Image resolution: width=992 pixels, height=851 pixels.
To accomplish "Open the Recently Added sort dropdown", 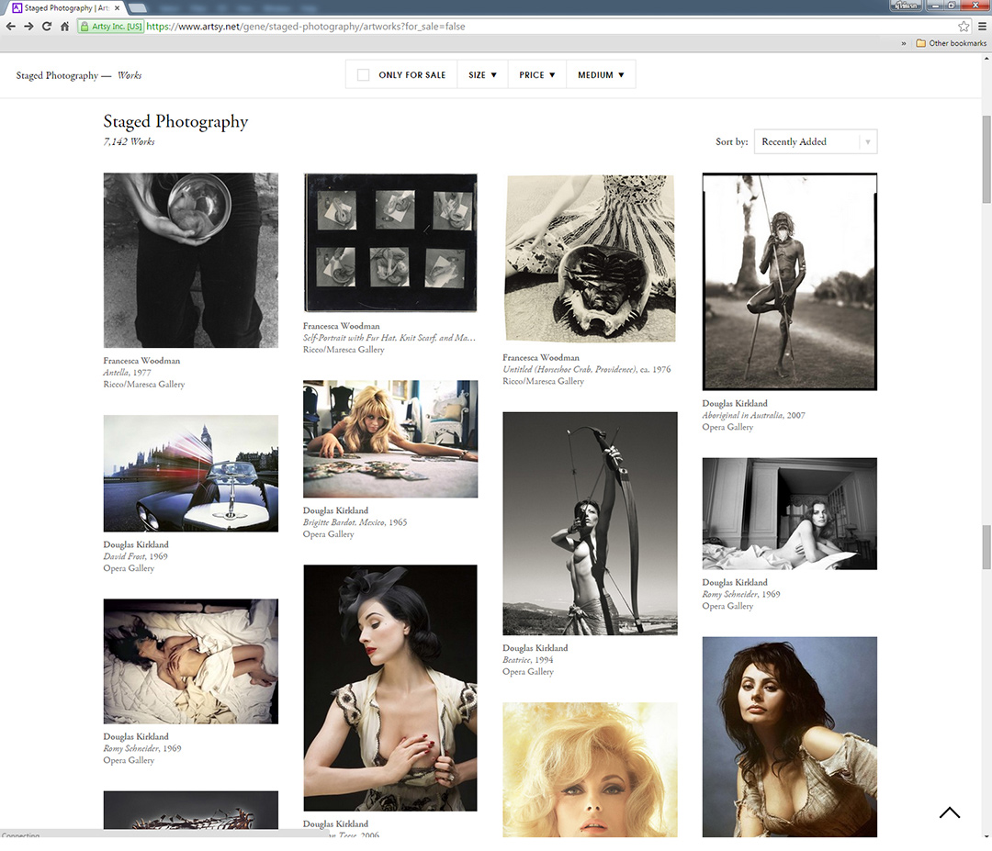I will coord(815,142).
